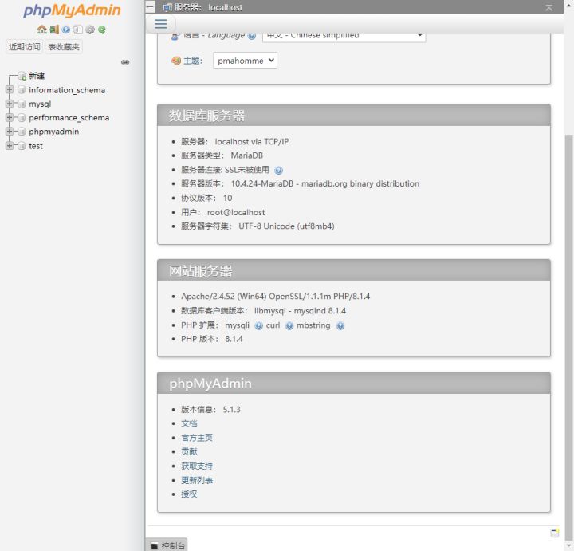Open MySQL documentation page icon in sidebar

pos(77,30)
